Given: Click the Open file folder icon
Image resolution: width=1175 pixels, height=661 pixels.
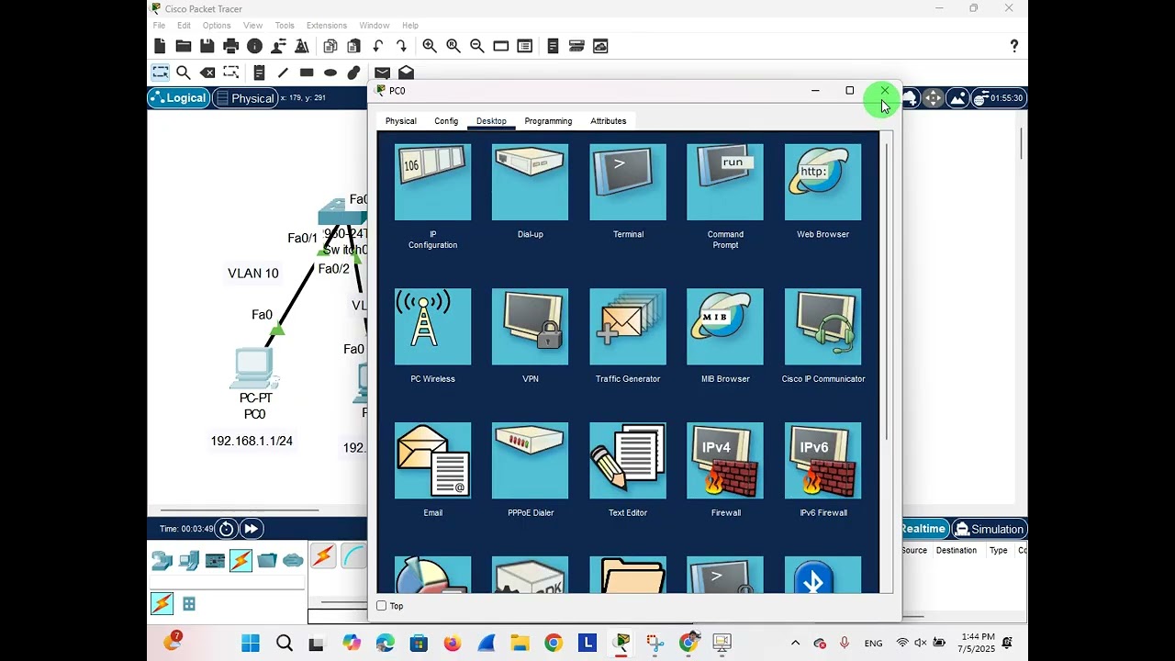Looking at the screenshot, I should (184, 46).
